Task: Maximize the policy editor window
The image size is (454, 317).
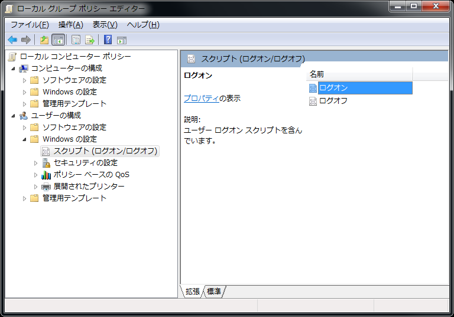Action: [x=414, y=6]
